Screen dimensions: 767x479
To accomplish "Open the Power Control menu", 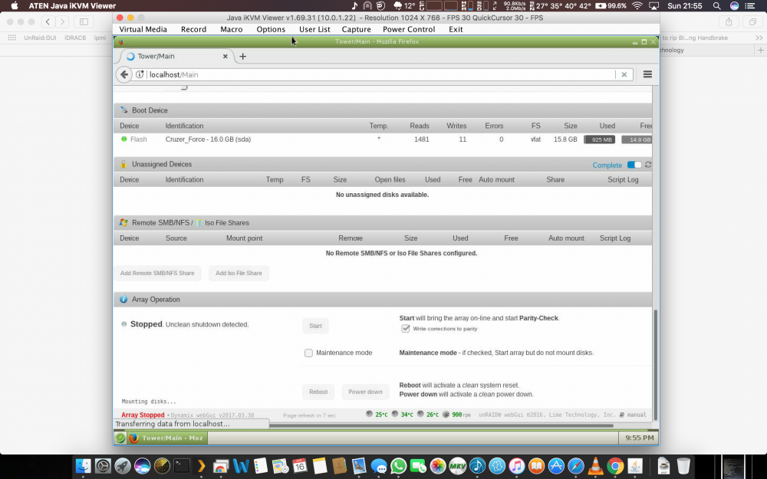I will [409, 29].
